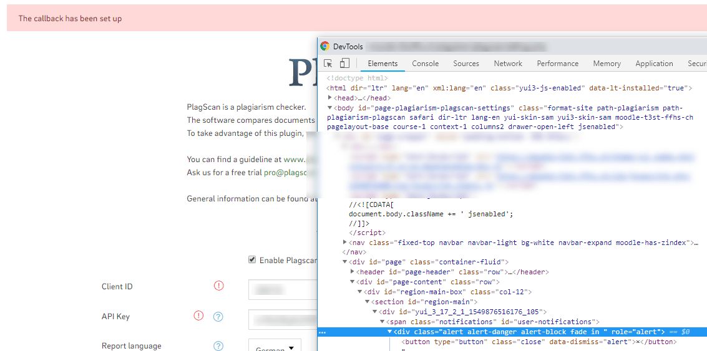Select the button class="close" element line

539,342
